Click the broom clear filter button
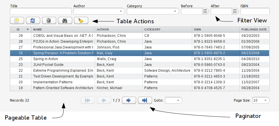The width and height of the screenshot is (279, 126). coord(81,21)
